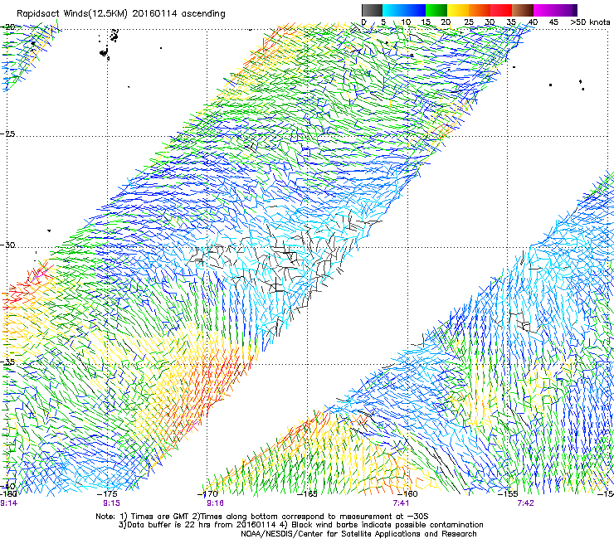Image resolution: width=614 pixels, height=539 pixels.
Task: Click the '-165' longitude axis label
Action: 307,494
